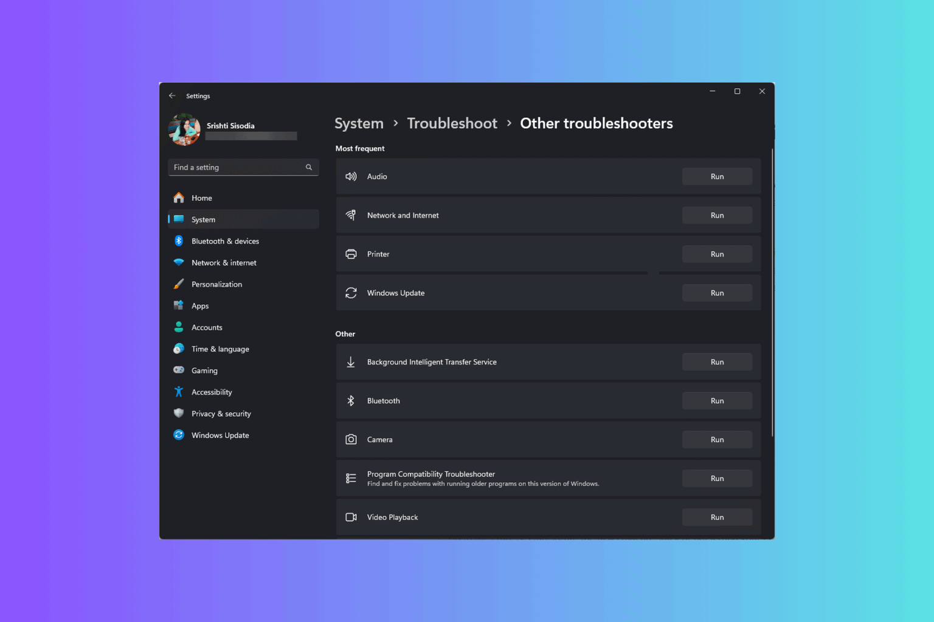
Task: Click the Find a setting search field
Action: coord(243,168)
